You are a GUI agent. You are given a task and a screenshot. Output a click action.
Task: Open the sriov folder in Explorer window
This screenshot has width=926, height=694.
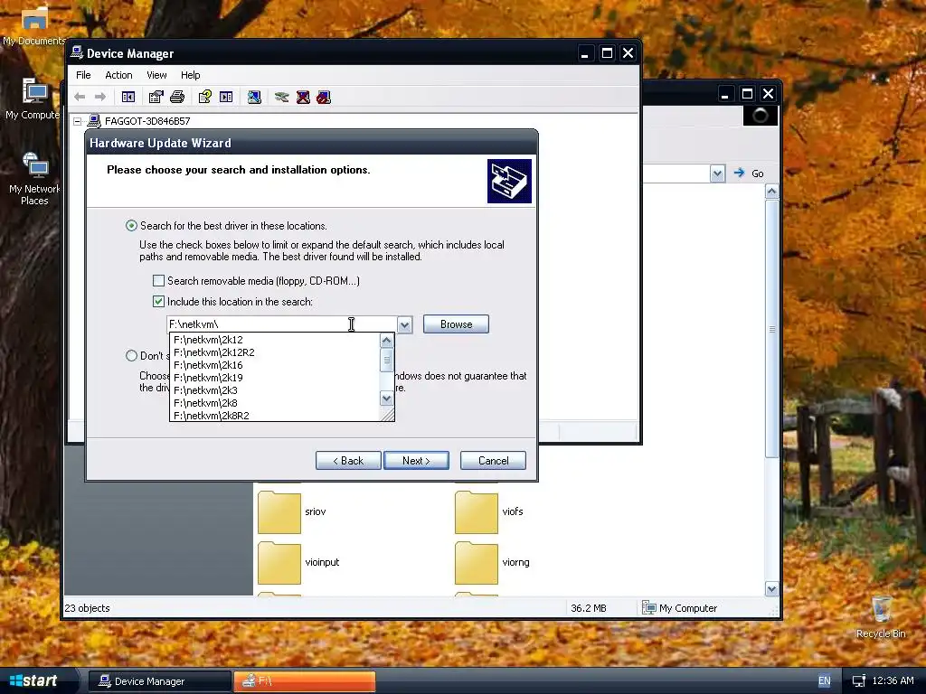279,511
